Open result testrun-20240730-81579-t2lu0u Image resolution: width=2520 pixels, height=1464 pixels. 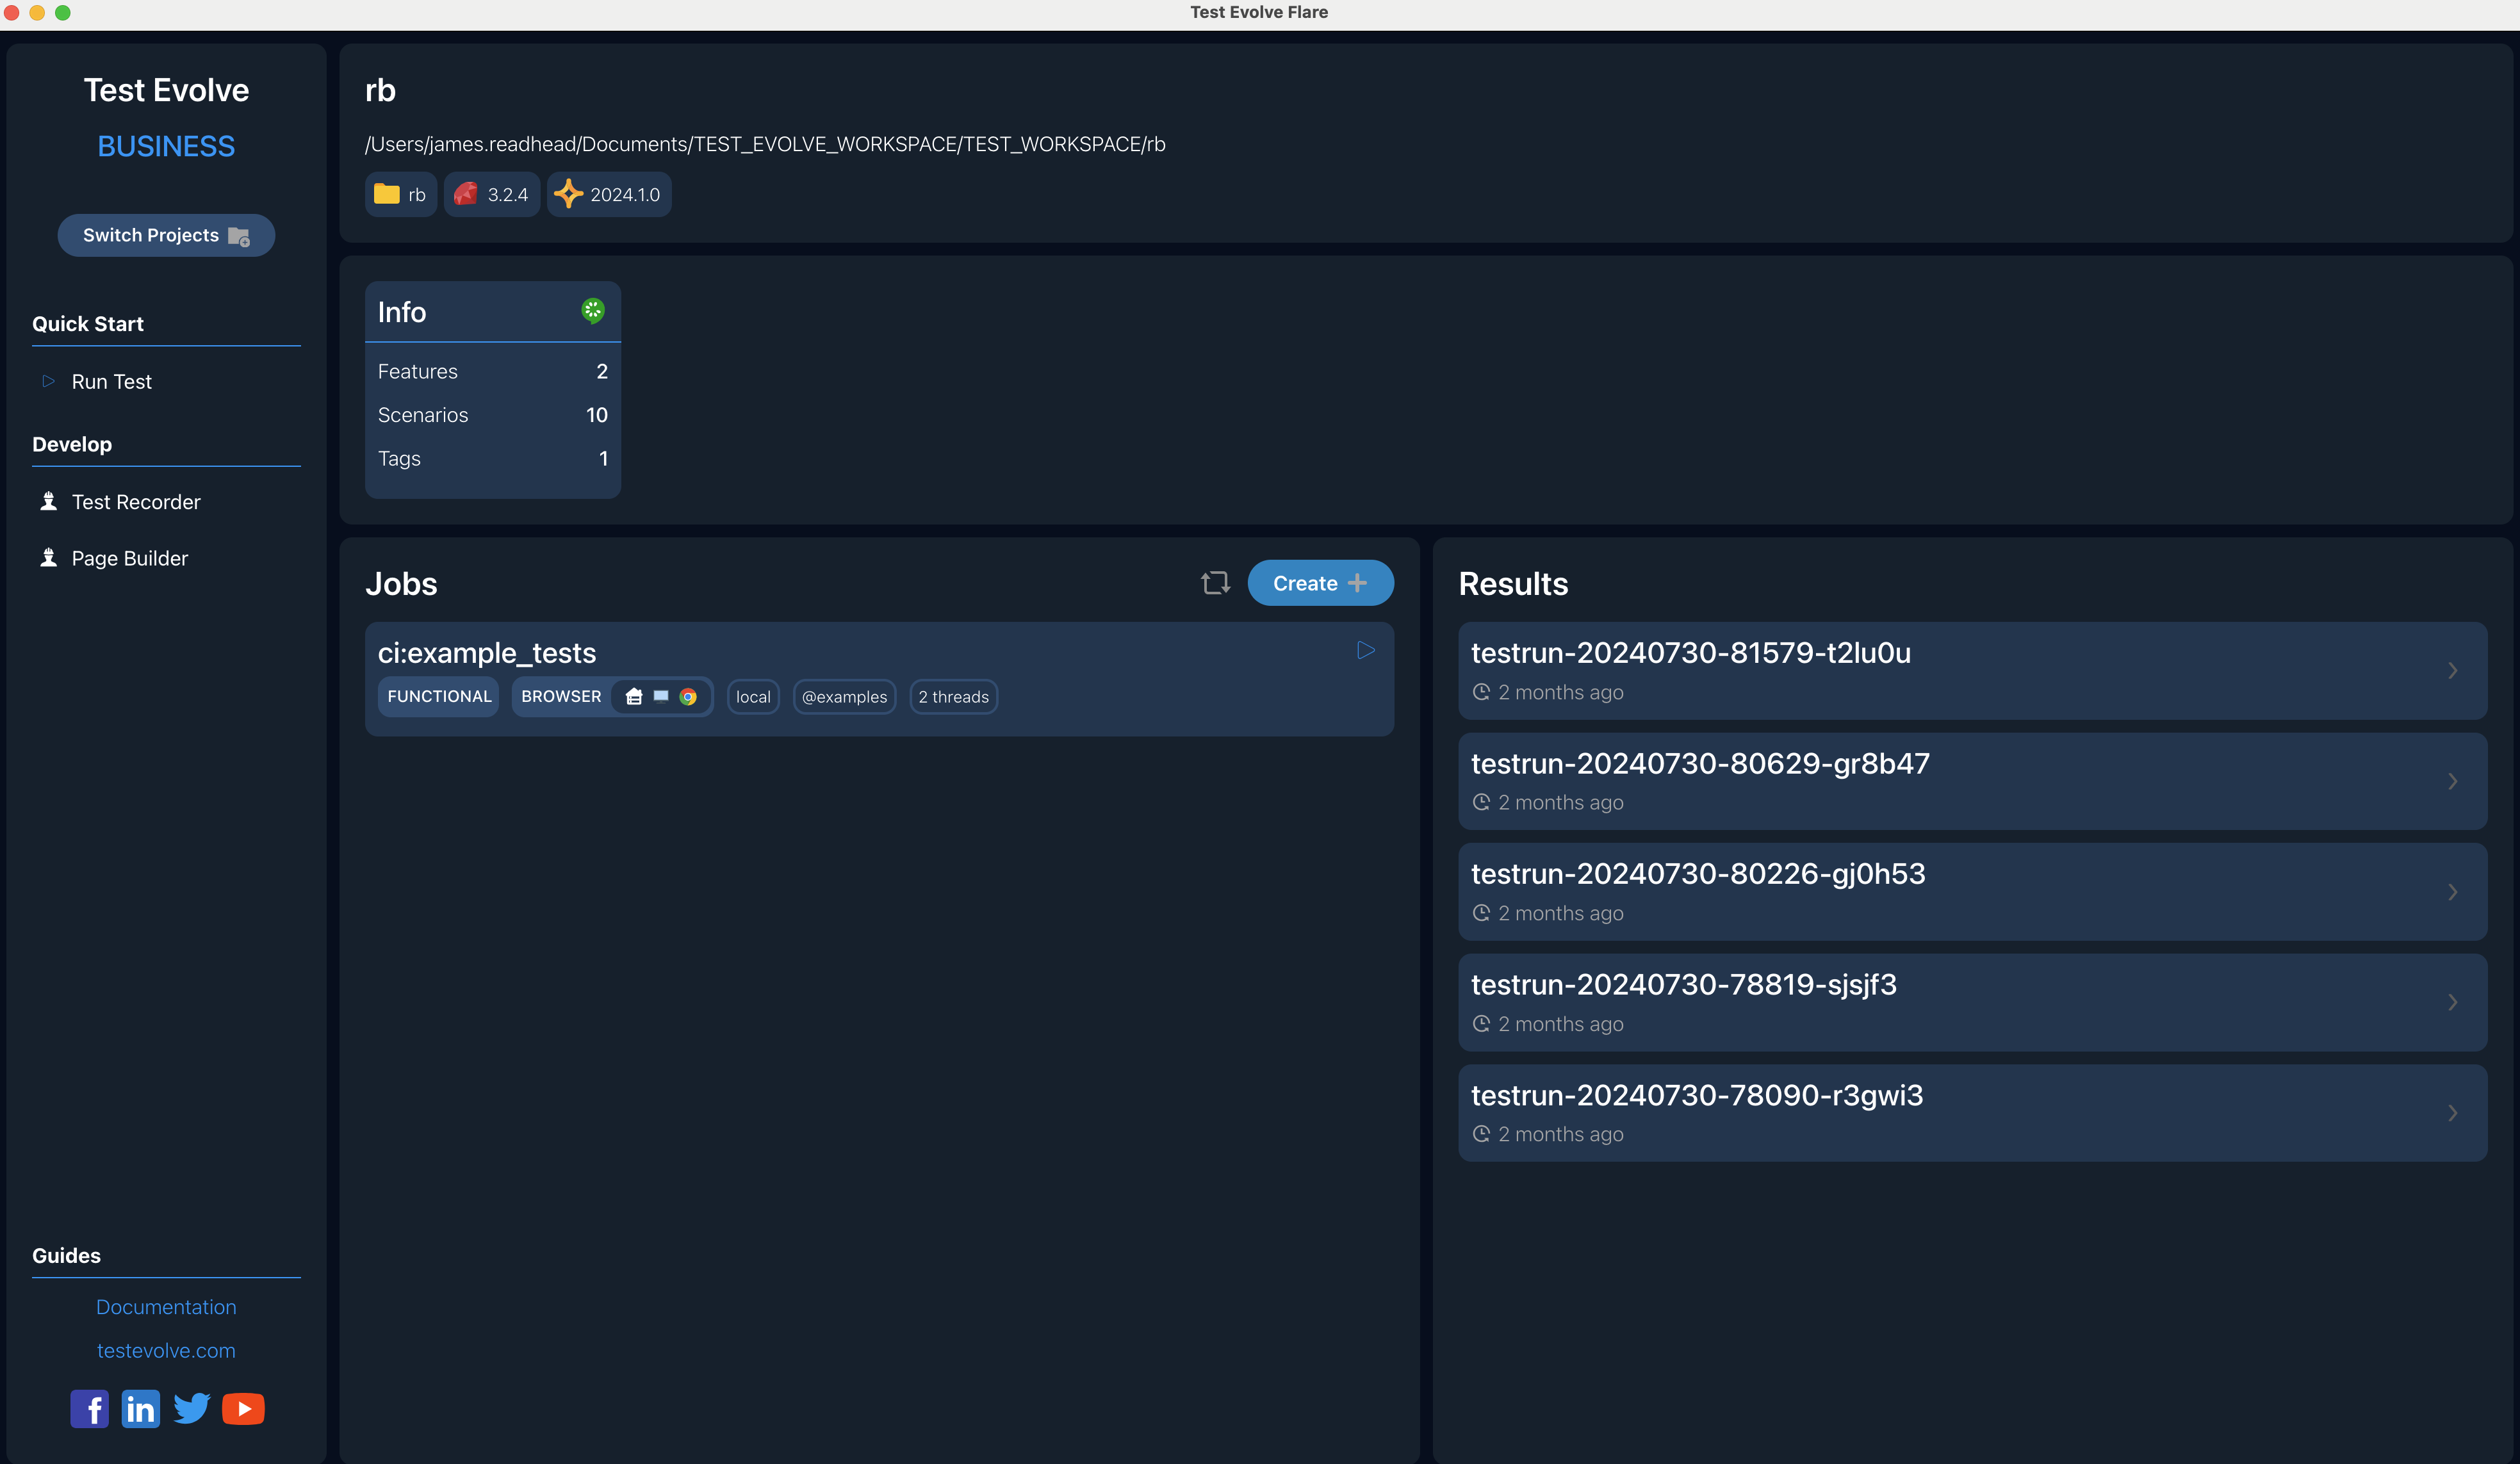click(x=1972, y=671)
